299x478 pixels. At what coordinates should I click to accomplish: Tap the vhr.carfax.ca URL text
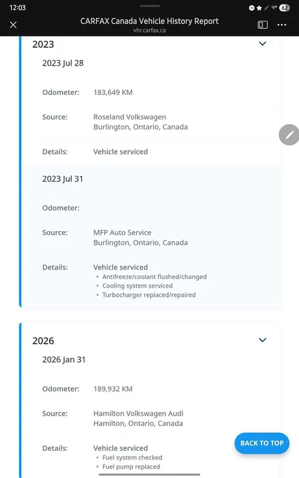point(149,31)
